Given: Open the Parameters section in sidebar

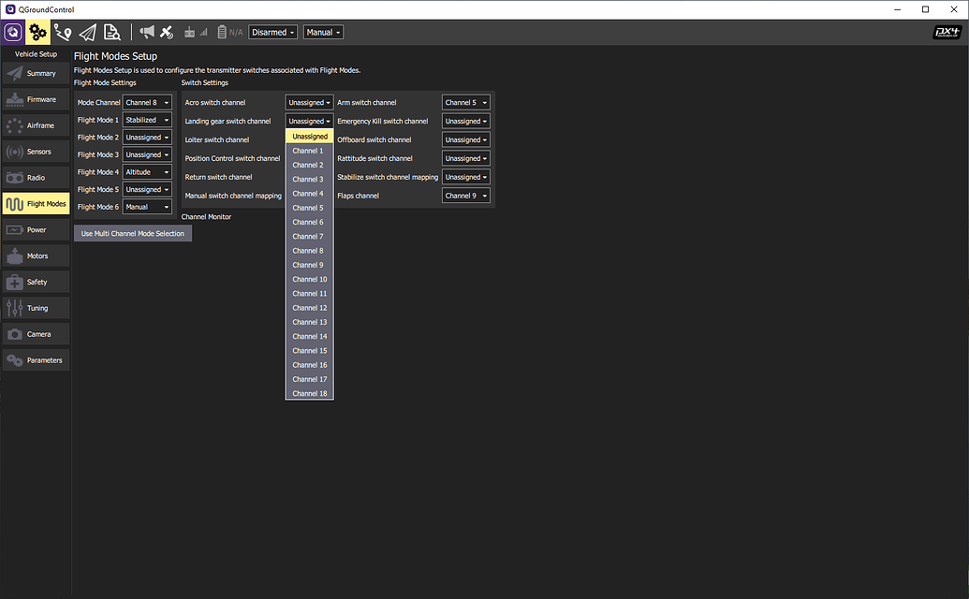Looking at the screenshot, I should click(x=37, y=360).
